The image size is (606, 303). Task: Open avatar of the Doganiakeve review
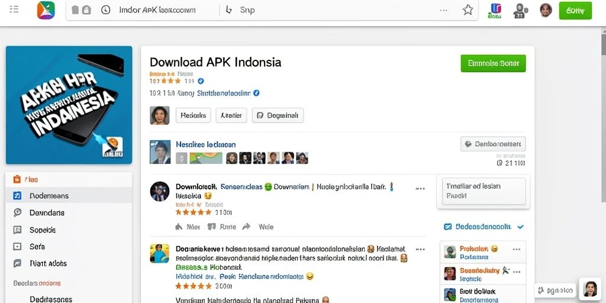coord(160,253)
